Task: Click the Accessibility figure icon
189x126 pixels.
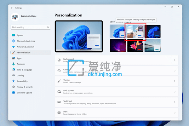Action: pos(14,81)
